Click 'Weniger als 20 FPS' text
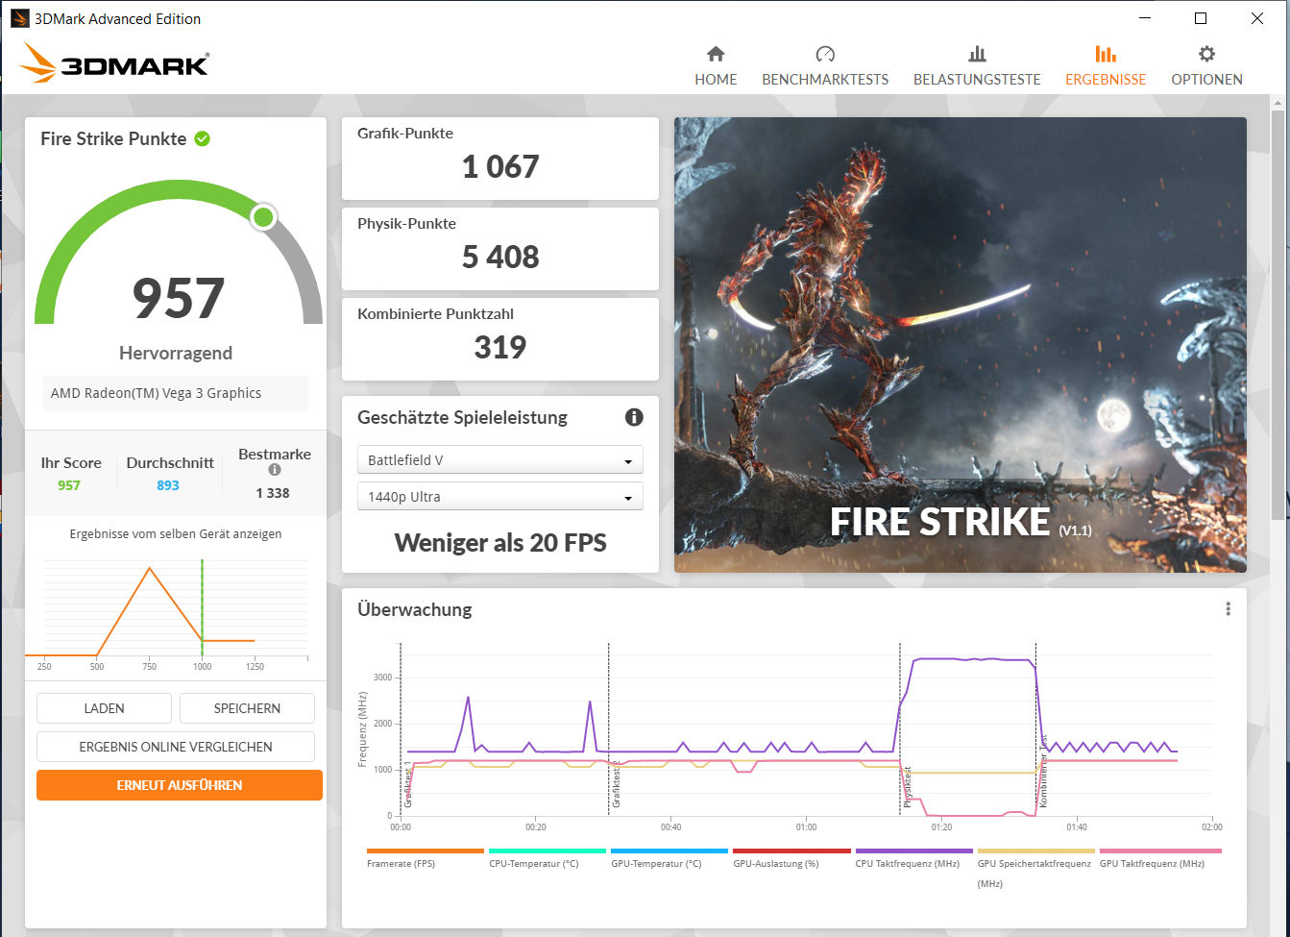Screen dimensions: 1290x937 (500, 543)
